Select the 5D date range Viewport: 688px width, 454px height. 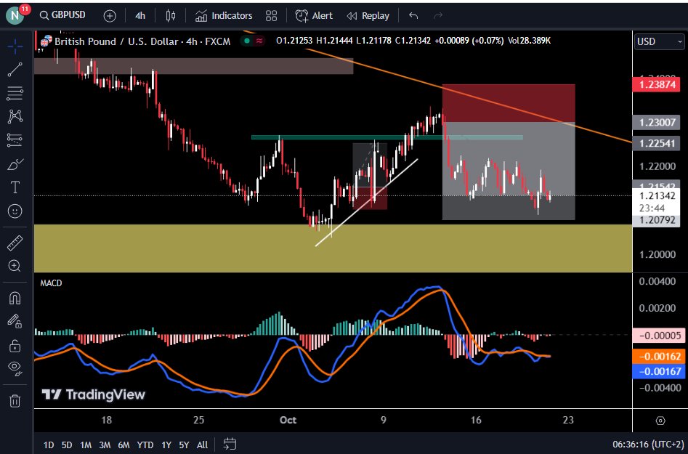point(67,445)
